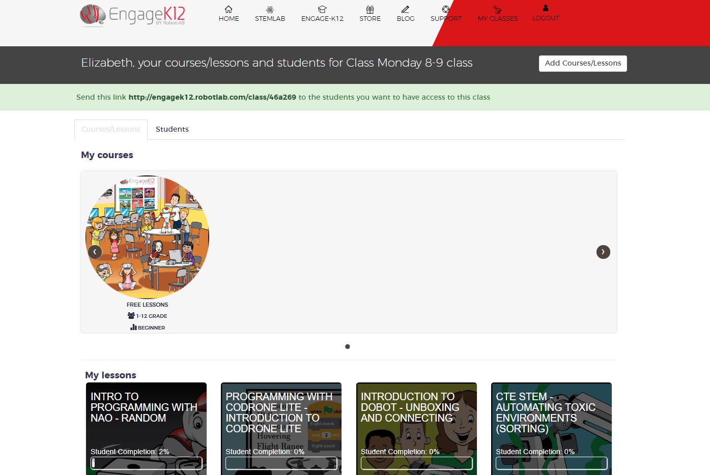
Task: Click the Blog pencil icon
Action: click(x=405, y=10)
